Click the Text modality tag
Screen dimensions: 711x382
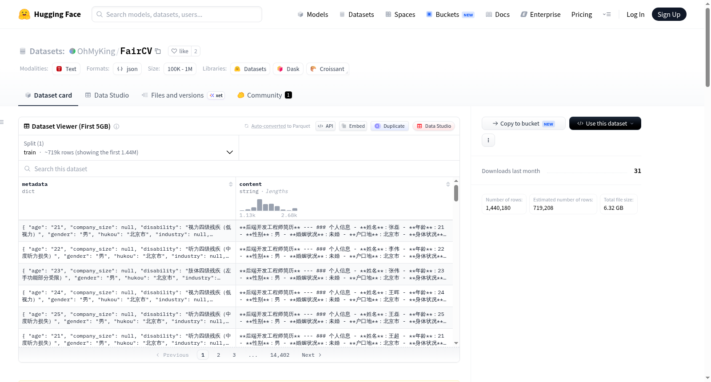[x=66, y=69]
